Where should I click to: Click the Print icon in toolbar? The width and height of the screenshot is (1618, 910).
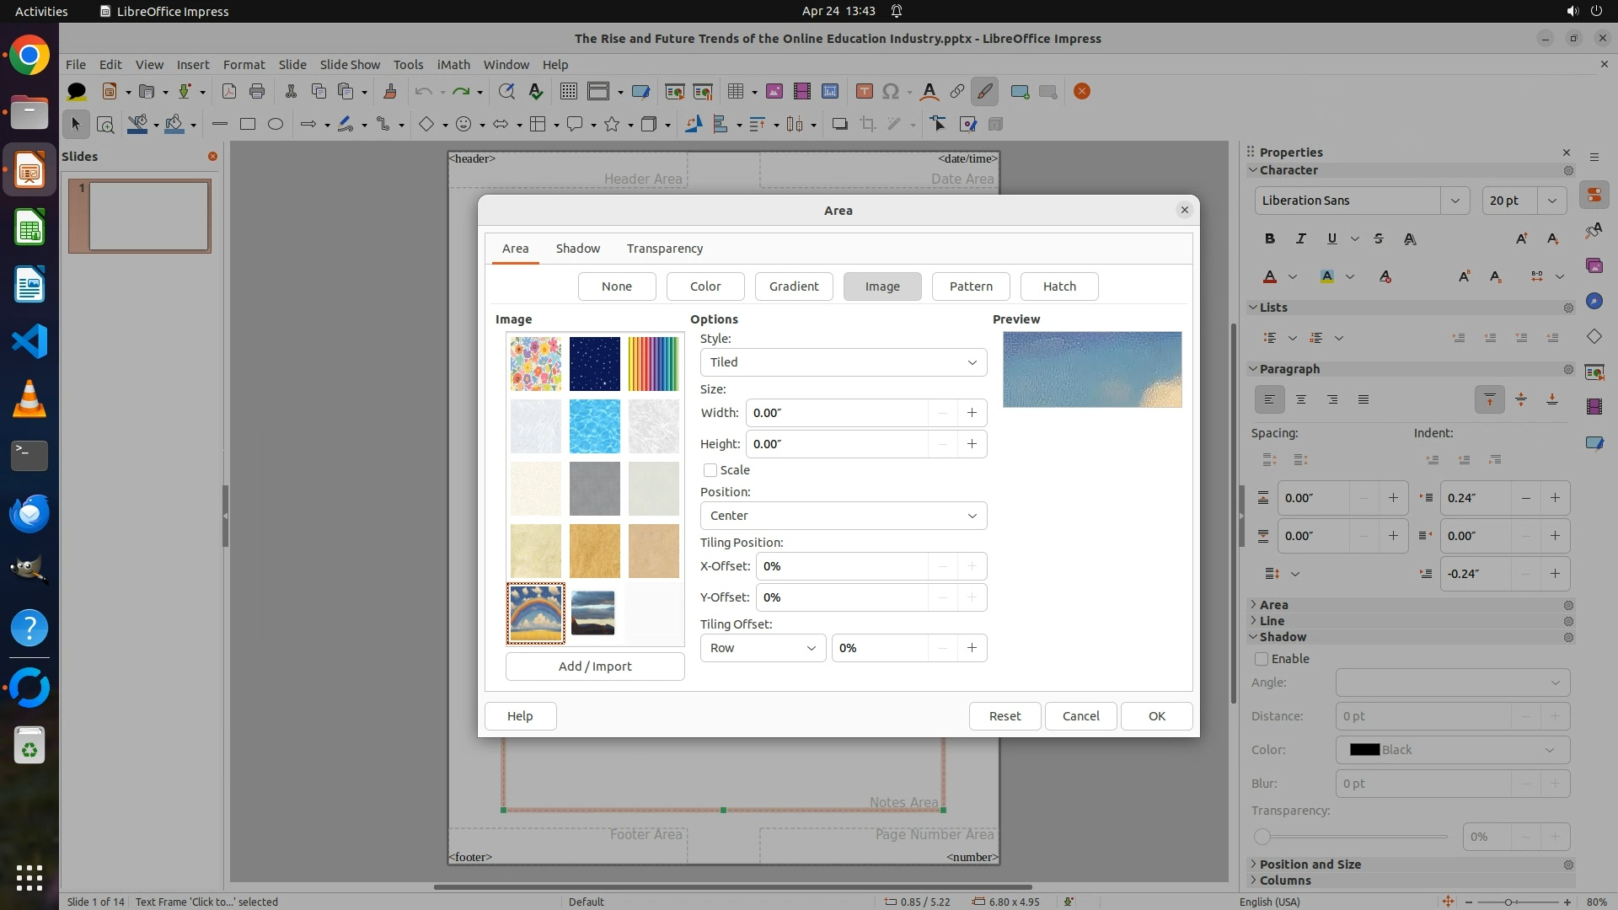tap(257, 92)
